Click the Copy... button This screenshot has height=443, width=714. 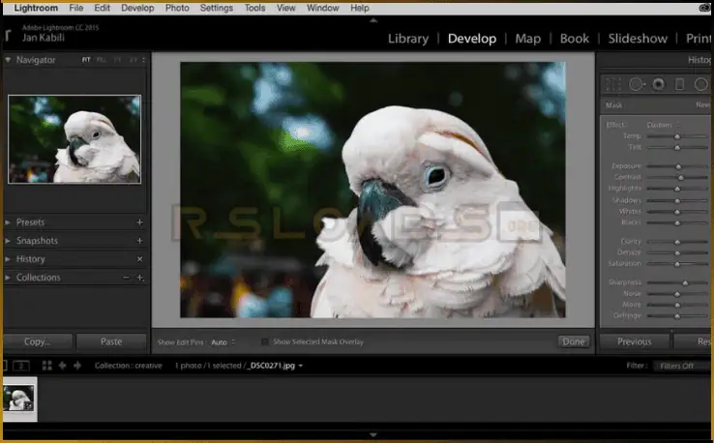coord(38,341)
